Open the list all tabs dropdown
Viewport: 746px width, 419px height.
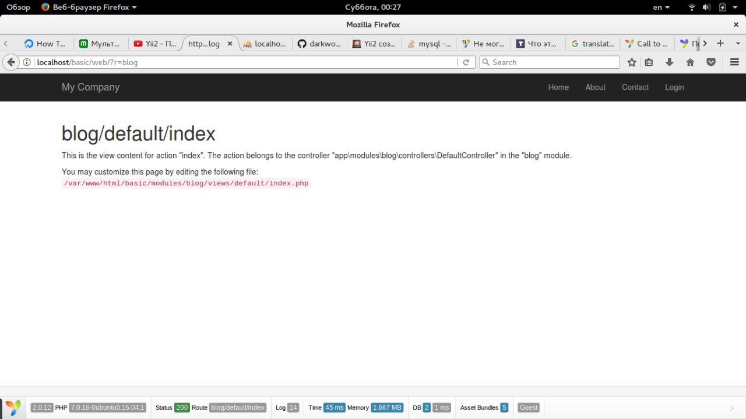(x=737, y=43)
